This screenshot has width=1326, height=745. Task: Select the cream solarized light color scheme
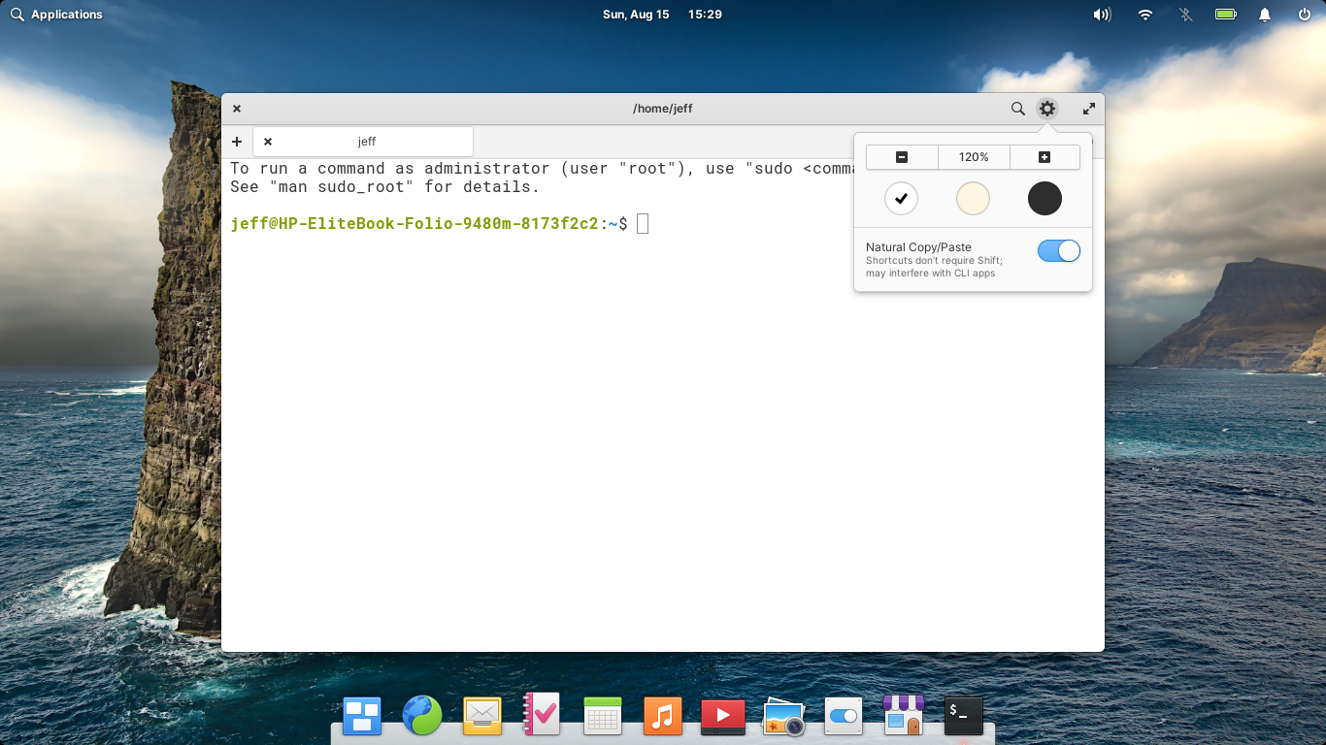(973, 199)
